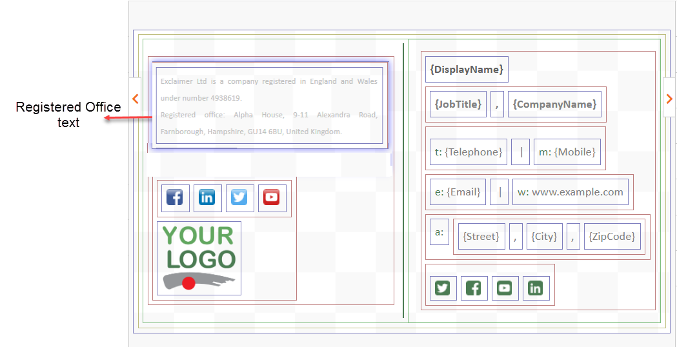
Task: Click the right orange chevron arrow
Action: tap(669, 99)
